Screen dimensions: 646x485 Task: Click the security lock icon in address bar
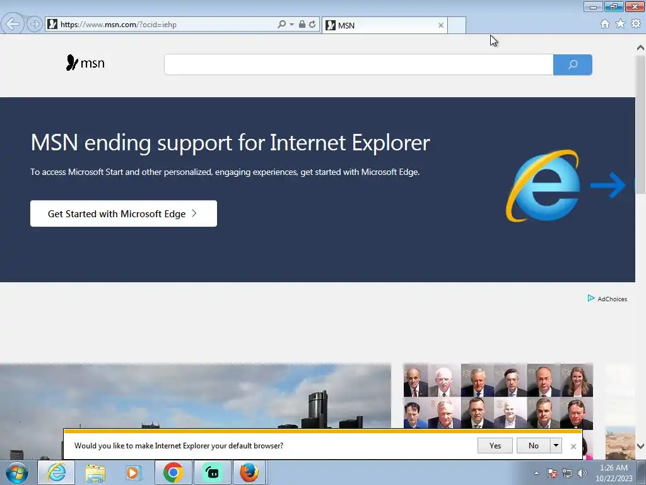pyautogui.click(x=302, y=25)
